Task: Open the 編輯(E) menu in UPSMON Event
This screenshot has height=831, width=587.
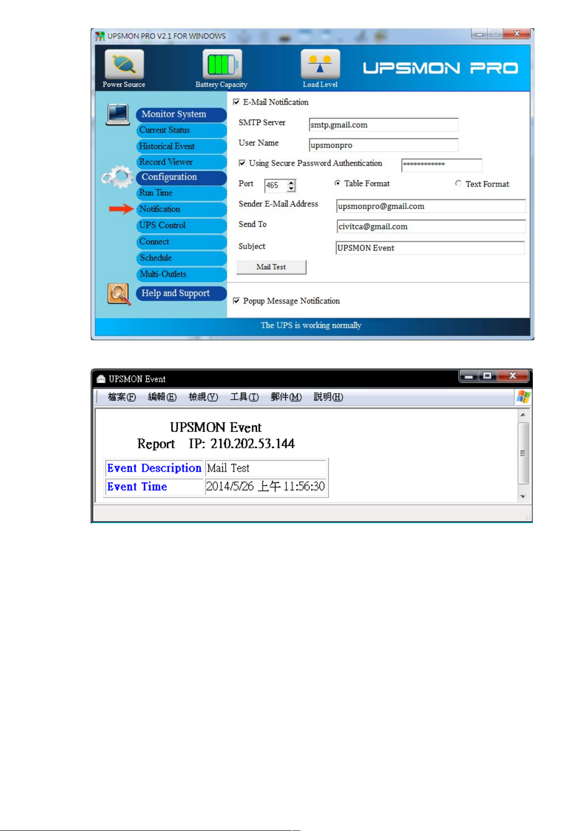Action: [x=162, y=397]
